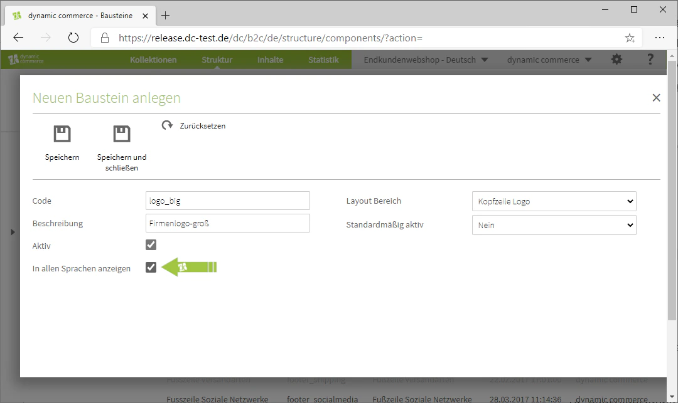Open the Kollektionen menu
The height and width of the screenshot is (403, 678).
(153, 60)
